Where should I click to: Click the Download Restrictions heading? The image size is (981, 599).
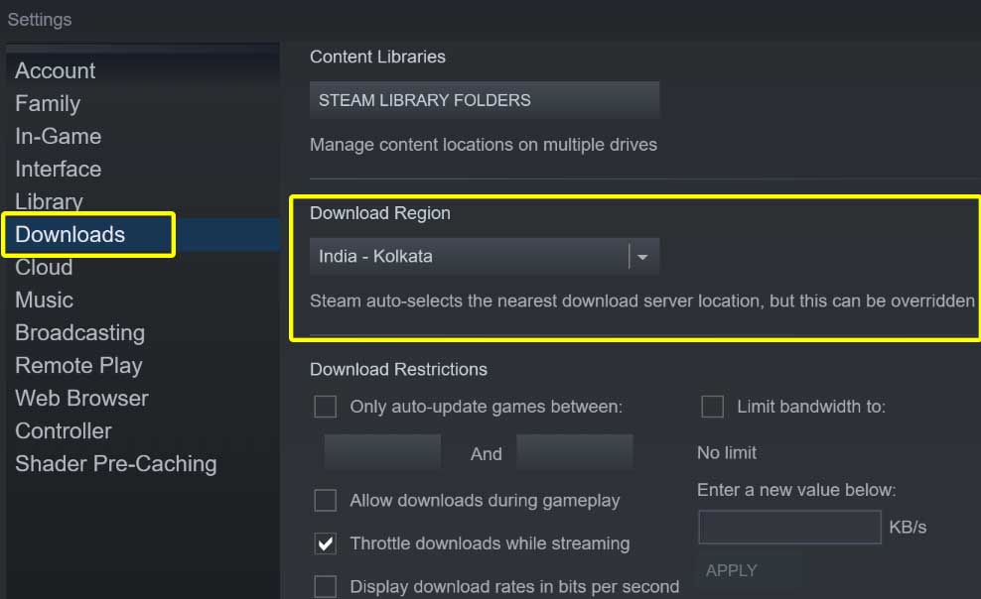[x=398, y=369]
